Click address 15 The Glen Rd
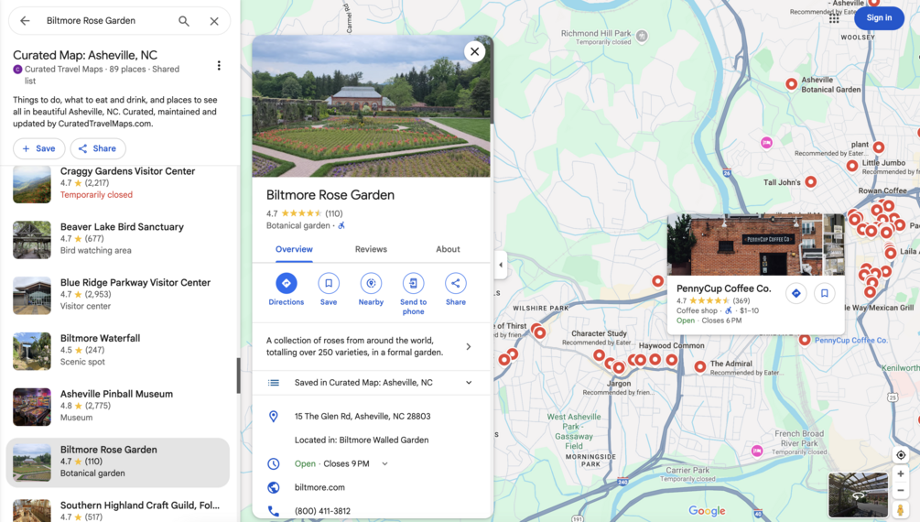Screen dimensions: 920x522 coord(363,417)
